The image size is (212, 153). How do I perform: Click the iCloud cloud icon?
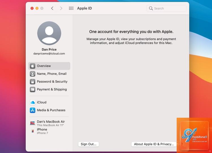coord(33,102)
